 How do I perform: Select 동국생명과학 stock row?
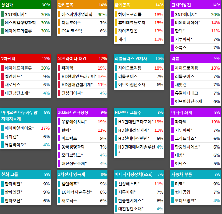click(x=82, y=147)
